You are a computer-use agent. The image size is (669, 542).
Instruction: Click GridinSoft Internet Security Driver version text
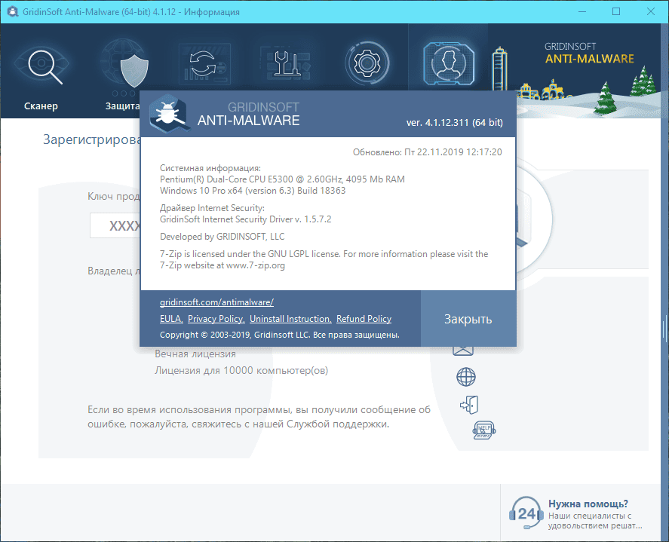coord(245,219)
